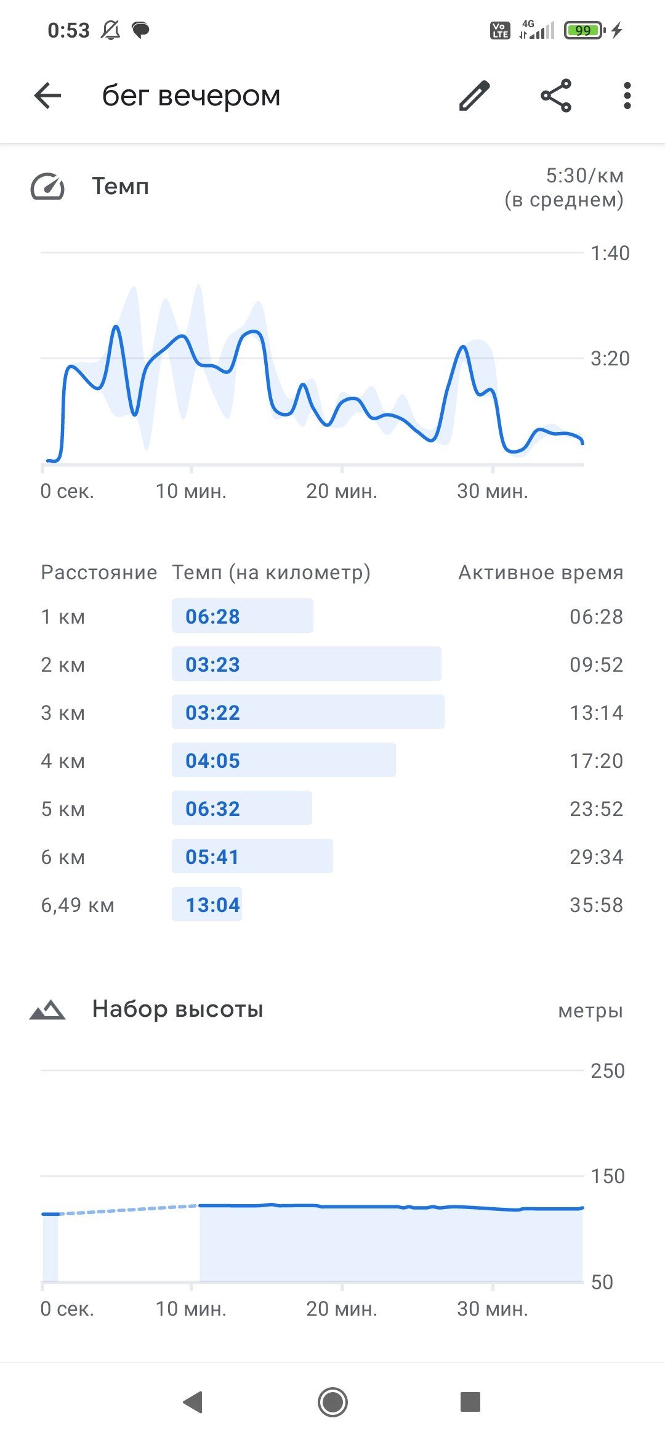The height and width of the screenshot is (1442, 665).
Task: Tap the Android home circle button
Action: click(332, 1401)
